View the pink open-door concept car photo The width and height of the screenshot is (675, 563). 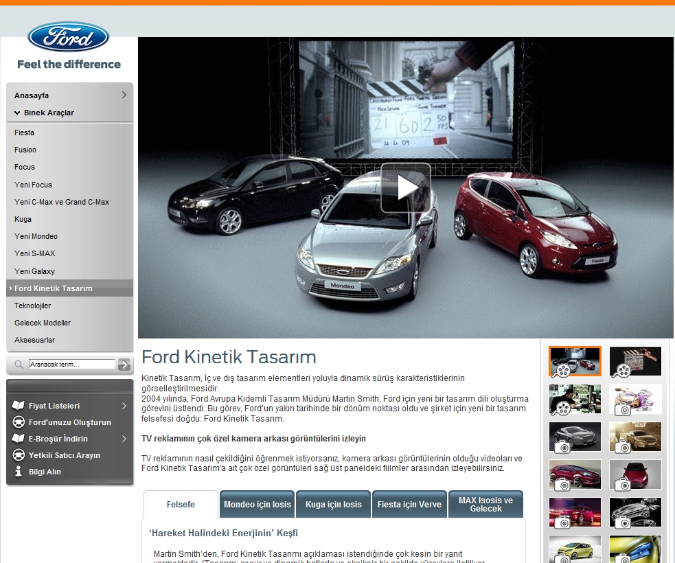pyautogui.click(x=635, y=399)
